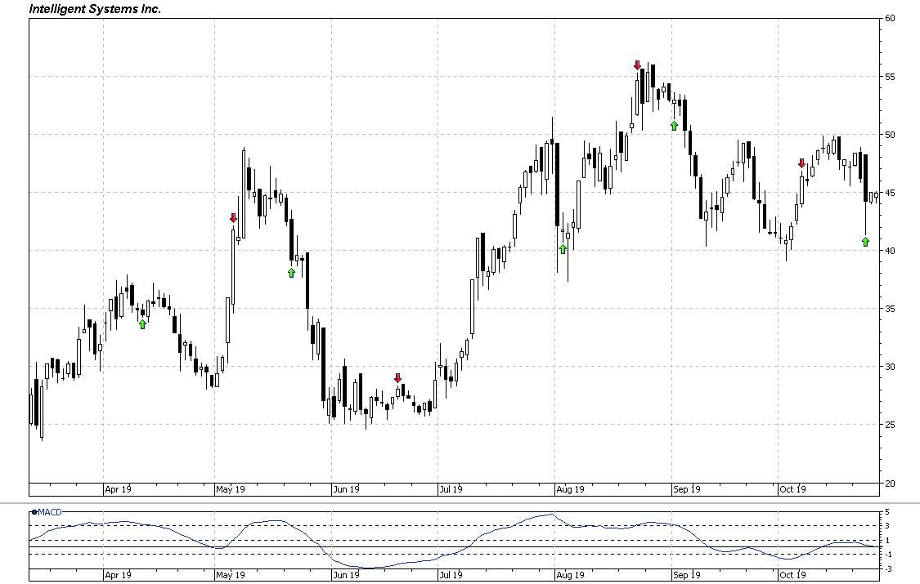Image resolution: width=920 pixels, height=584 pixels.
Task: Click MACD scale value -3
Action: (x=888, y=568)
